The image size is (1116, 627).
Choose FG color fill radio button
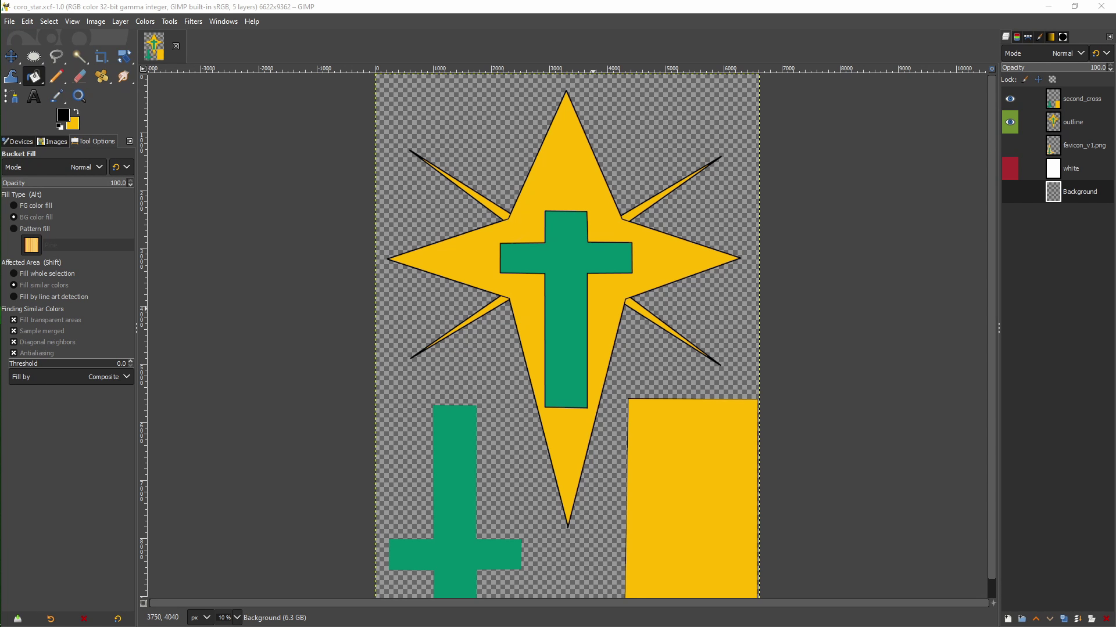[14, 206]
